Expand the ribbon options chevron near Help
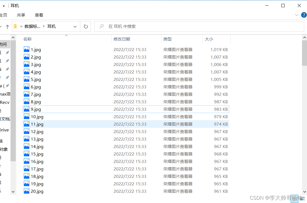Viewport: 307px width, 203px height. [x=297, y=15]
